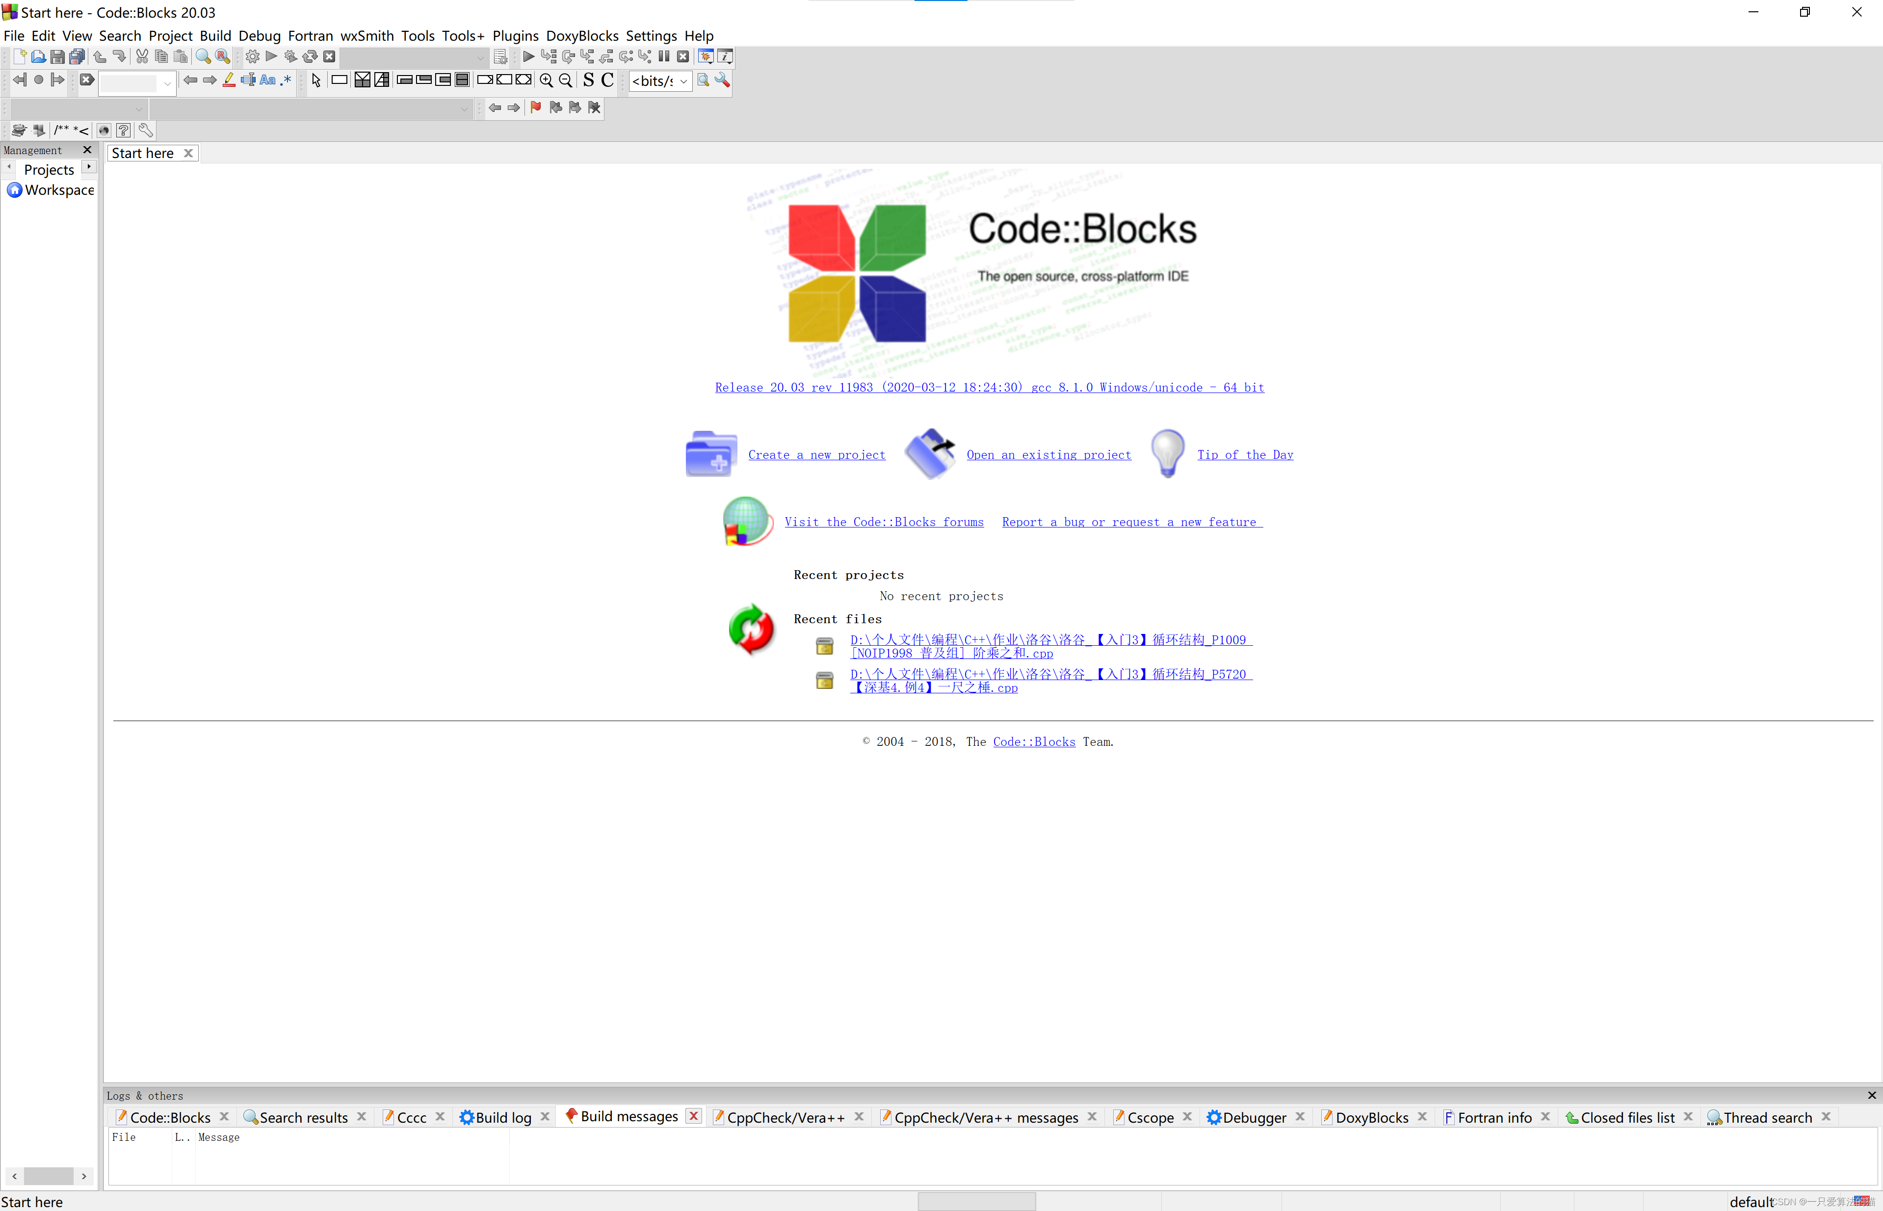This screenshot has width=1883, height=1211.
Task: Toggle regex '.*' search option
Action: (x=286, y=80)
